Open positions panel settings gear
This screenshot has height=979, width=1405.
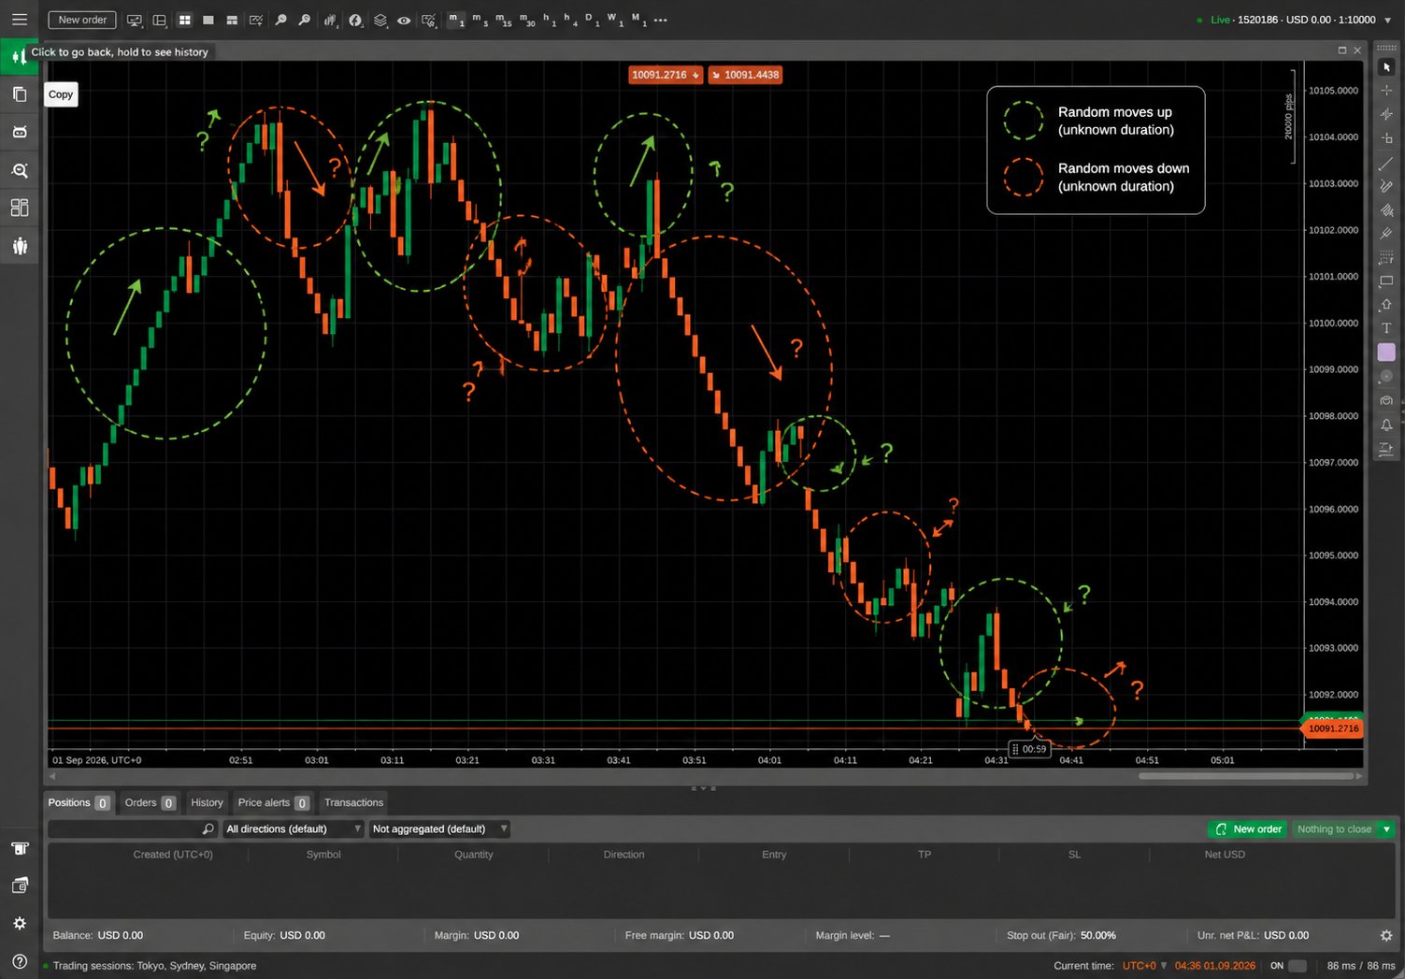coord(1386,935)
